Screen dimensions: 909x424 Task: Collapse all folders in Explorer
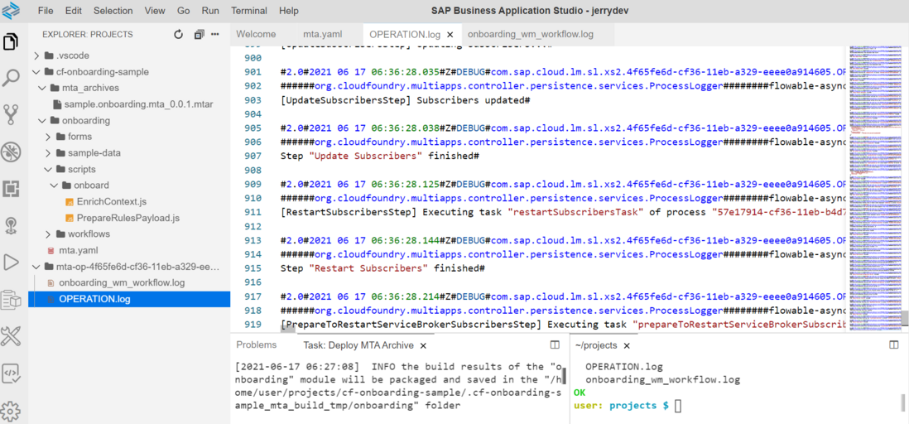(x=199, y=34)
